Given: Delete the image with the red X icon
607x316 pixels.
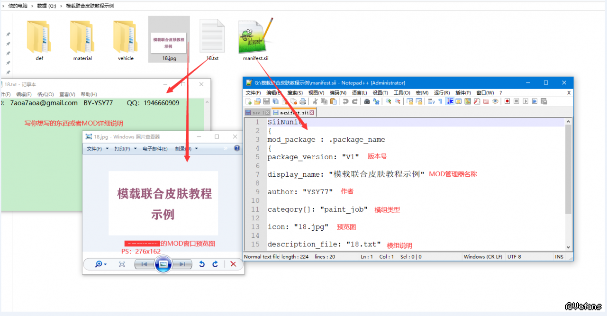Looking at the screenshot, I should pyautogui.click(x=233, y=264).
